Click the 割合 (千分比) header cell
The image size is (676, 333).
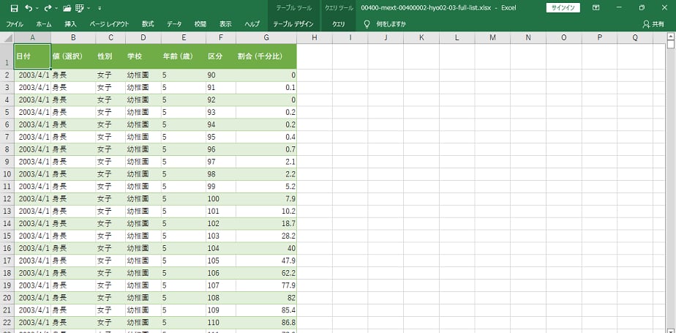tap(266, 56)
